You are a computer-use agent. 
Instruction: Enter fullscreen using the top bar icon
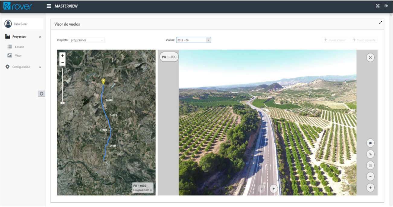378,6
